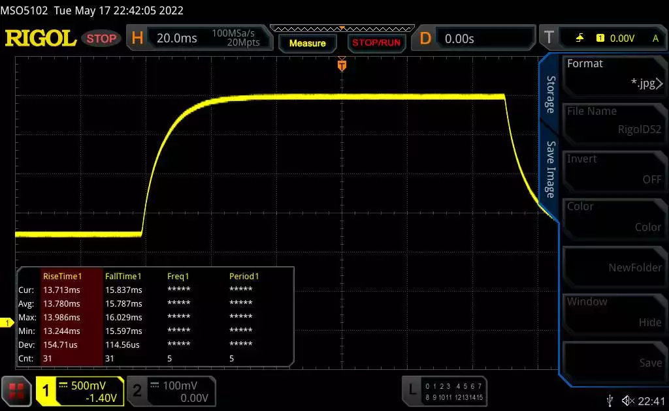Image resolution: width=669 pixels, height=411 pixels.
Task: Select channel 1 500mV box
Action: pyautogui.click(x=80, y=391)
